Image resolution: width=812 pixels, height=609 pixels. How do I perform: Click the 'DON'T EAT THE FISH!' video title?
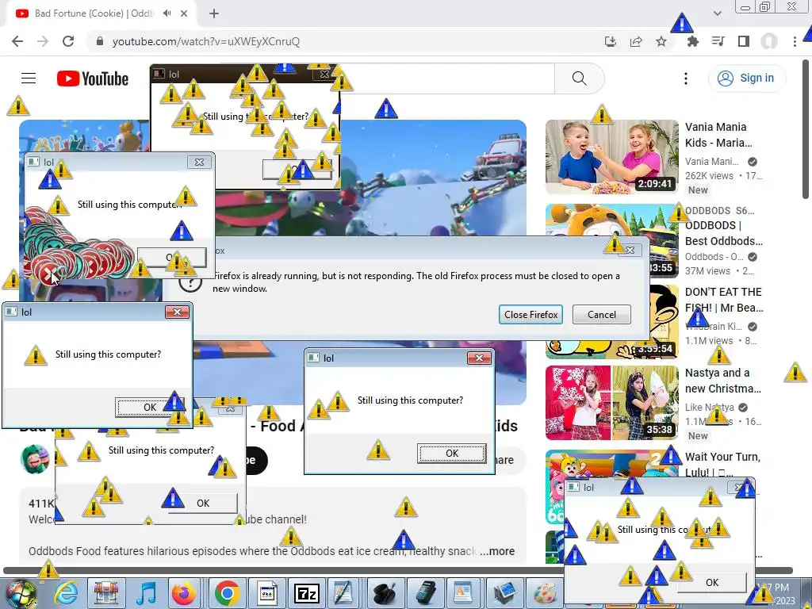coord(724,300)
